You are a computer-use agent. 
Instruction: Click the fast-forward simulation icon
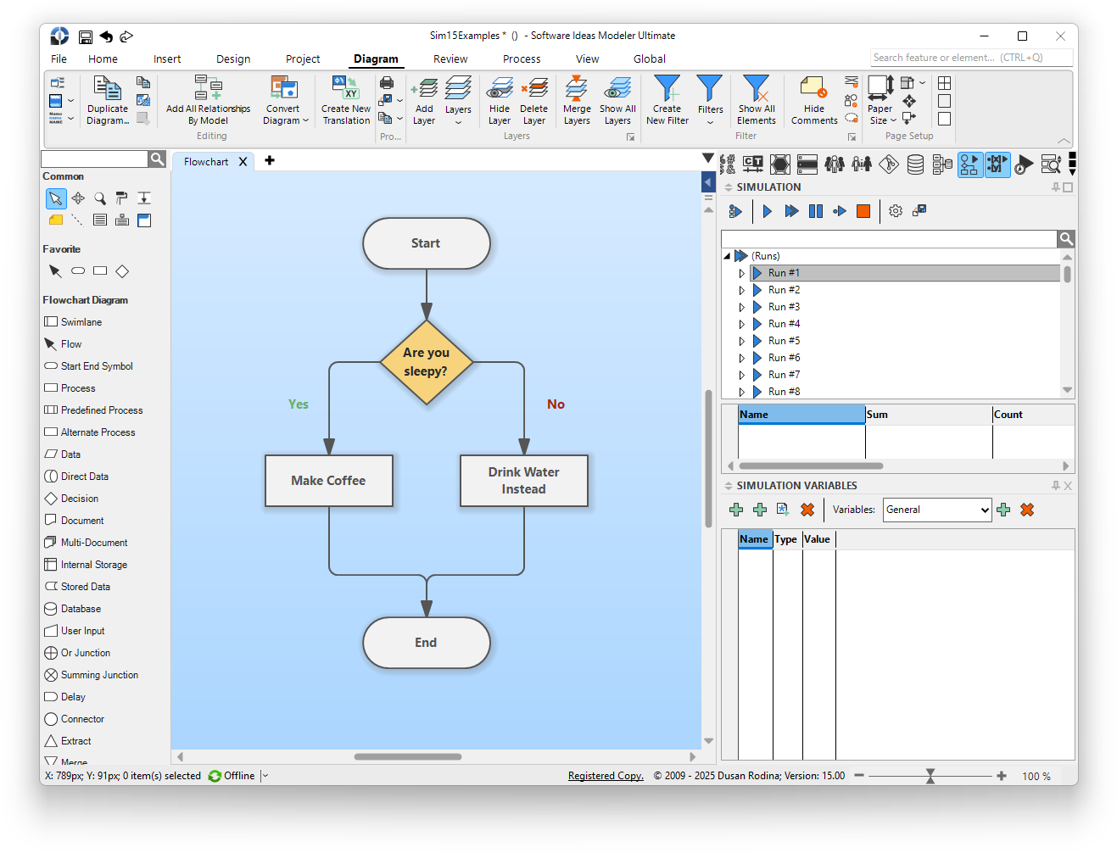pyautogui.click(x=791, y=211)
